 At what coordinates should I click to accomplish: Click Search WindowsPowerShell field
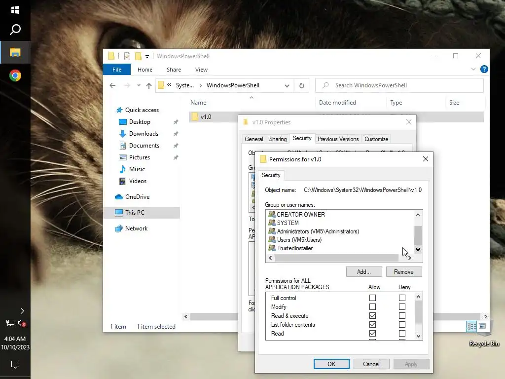[399, 85]
